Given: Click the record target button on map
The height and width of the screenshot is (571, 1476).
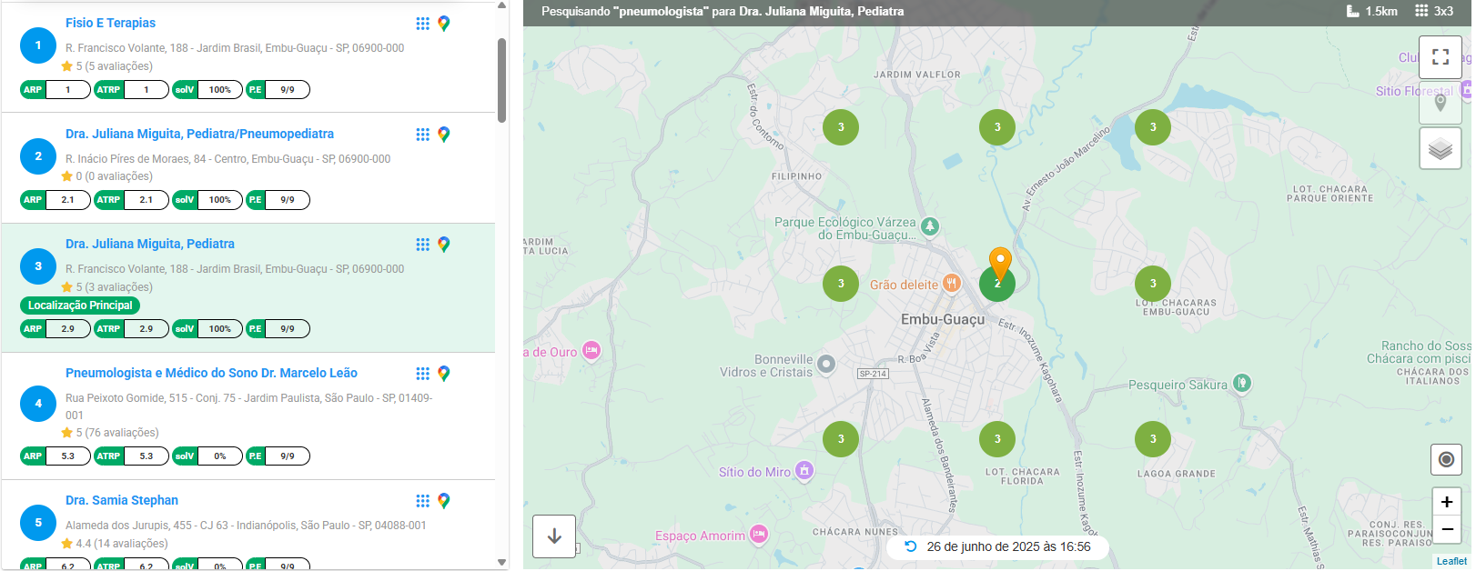Looking at the screenshot, I should point(1446,460).
